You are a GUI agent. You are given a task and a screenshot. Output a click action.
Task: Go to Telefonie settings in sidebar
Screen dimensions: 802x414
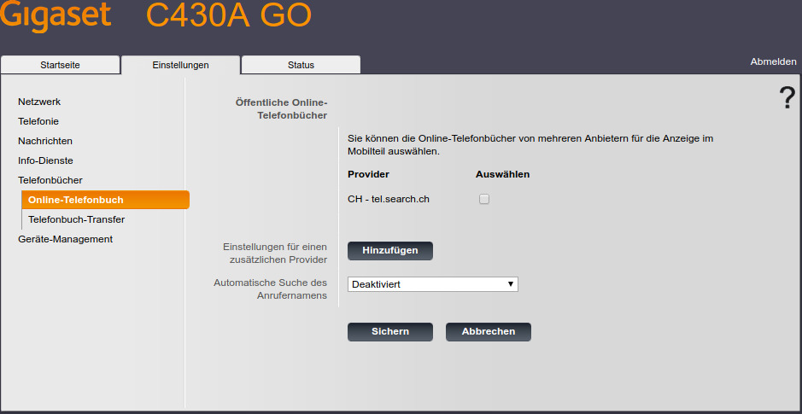coord(38,121)
